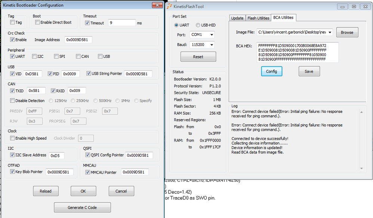The height and width of the screenshot is (218, 373).
Task: Click the MMCAU Pointer value field
Action: pyautogui.click(x=135, y=172)
